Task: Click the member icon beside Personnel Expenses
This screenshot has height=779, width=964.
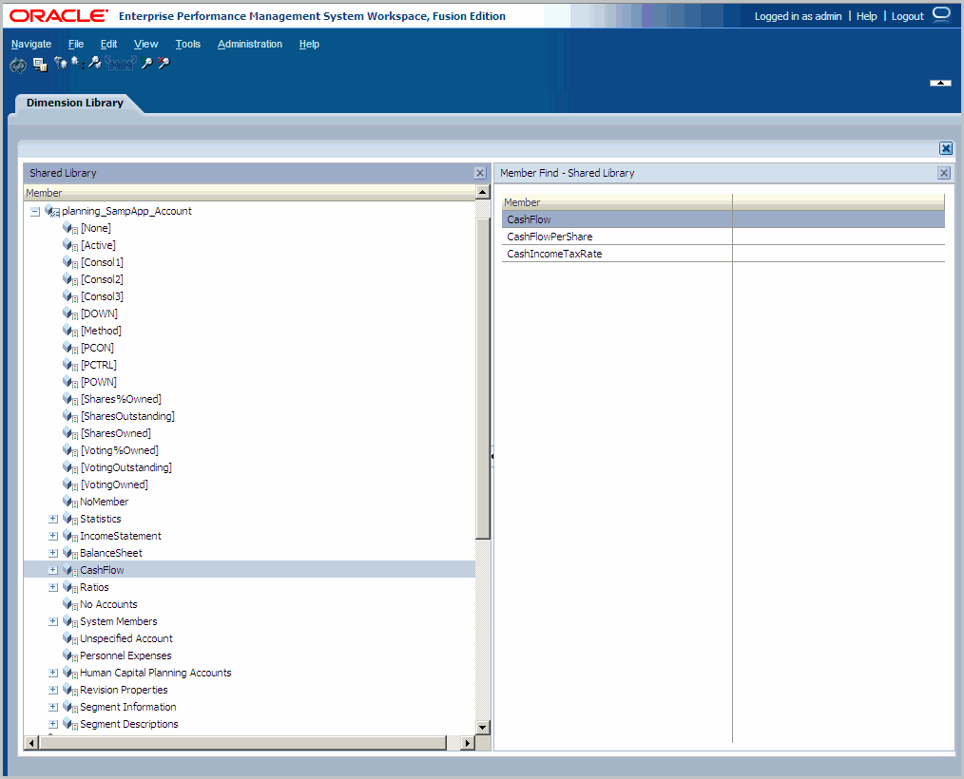Action: [70, 655]
